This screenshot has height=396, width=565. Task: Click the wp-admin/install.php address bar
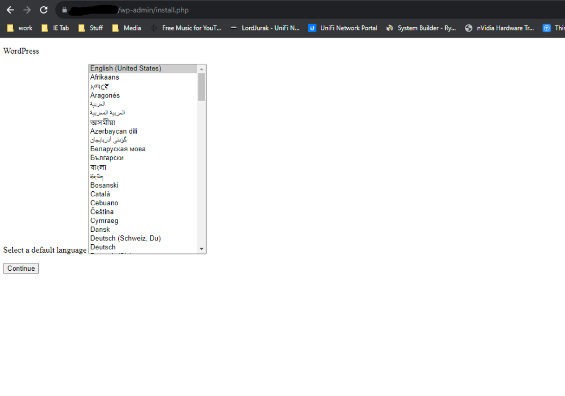[310, 10]
